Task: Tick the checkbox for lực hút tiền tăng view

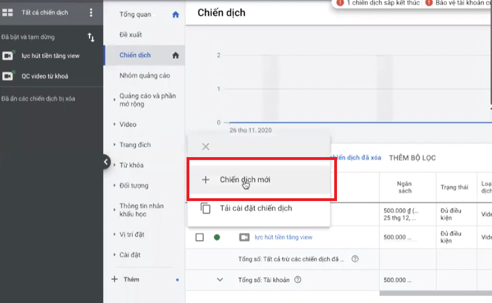Action: point(200,237)
